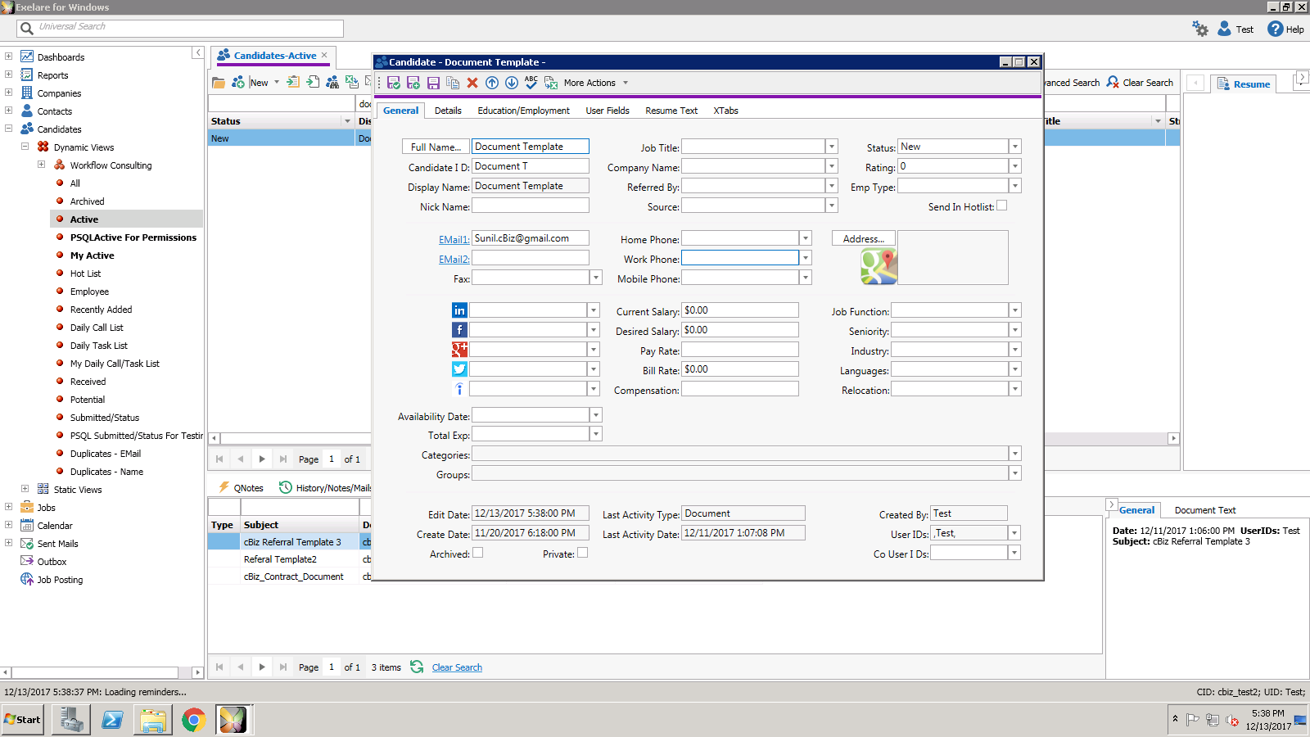Click the EMail1 link
The image size is (1310, 737).
coord(454,239)
